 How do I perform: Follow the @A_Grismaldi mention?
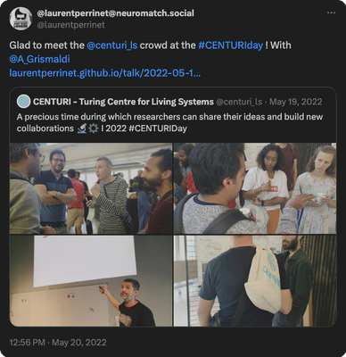coord(39,59)
